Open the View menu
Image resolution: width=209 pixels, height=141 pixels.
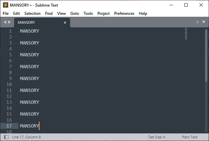pyautogui.click(x=62, y=14)
